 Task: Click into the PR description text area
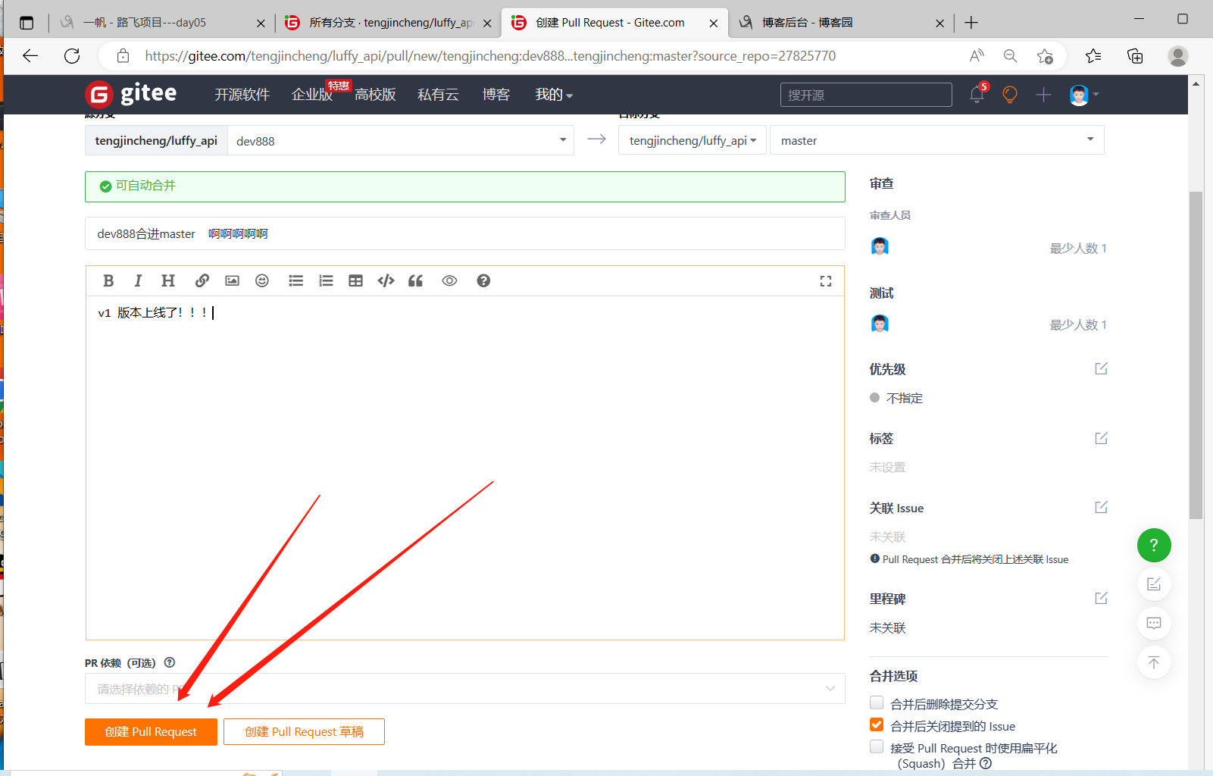[465, 468]
